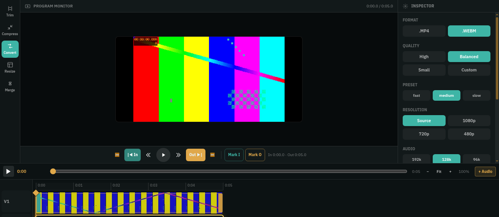Click the timeline scrubber handle

[53, 171]
